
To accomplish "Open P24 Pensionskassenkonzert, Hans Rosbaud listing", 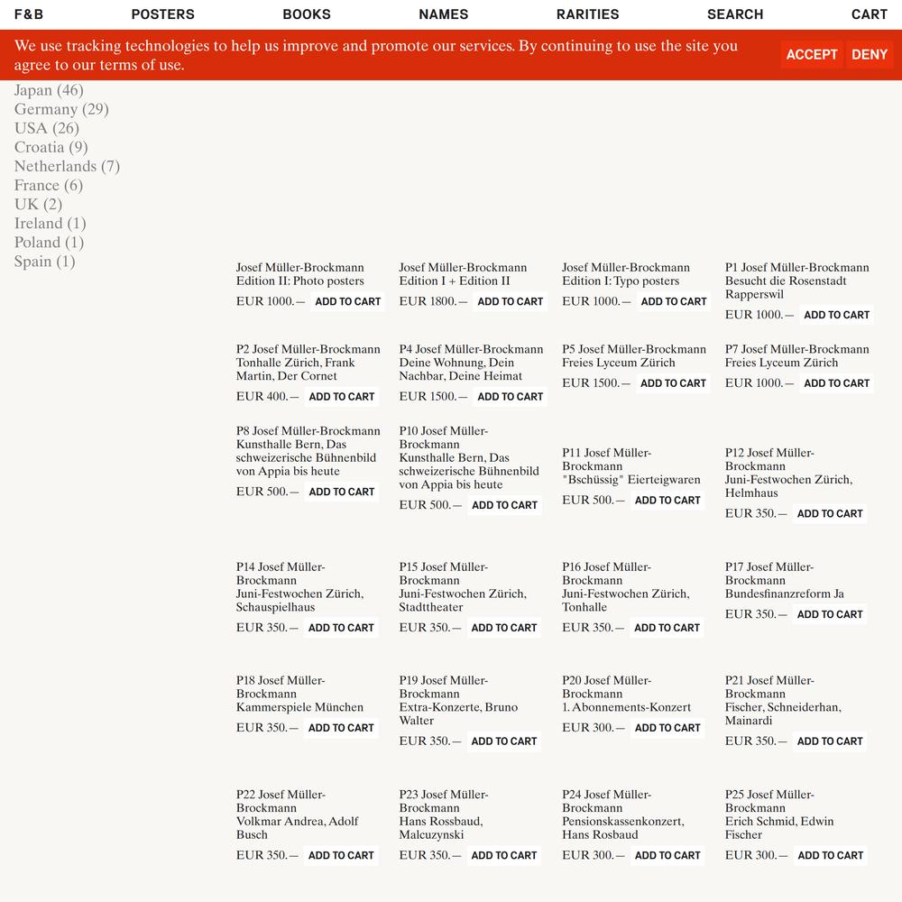I will (x=623, y=815).
